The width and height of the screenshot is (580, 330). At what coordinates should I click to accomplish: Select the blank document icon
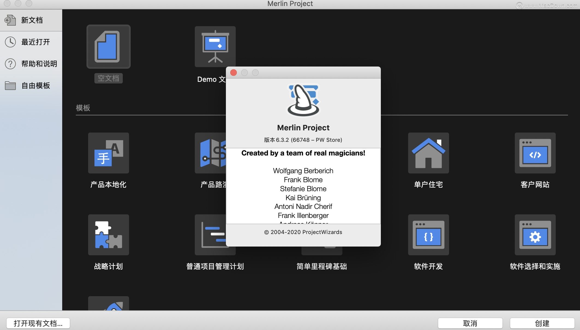tap(109, 47)
